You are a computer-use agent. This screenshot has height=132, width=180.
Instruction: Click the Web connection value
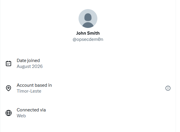[x=21, y=116]
